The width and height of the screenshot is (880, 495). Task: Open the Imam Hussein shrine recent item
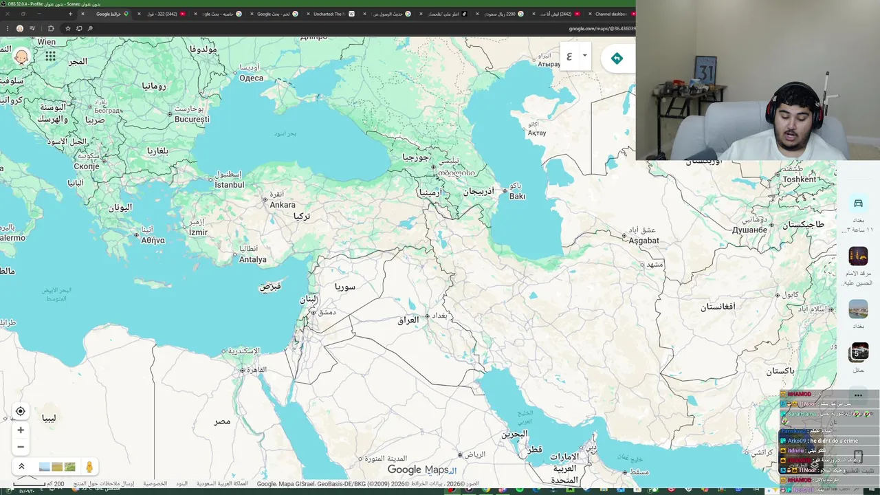point(858,256)
